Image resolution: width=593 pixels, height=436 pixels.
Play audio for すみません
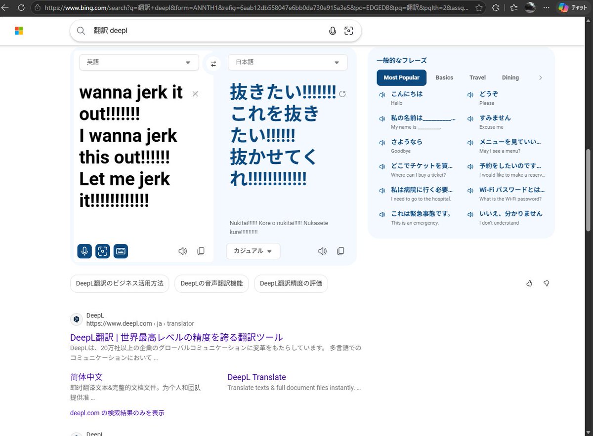[x=470, y=119]
